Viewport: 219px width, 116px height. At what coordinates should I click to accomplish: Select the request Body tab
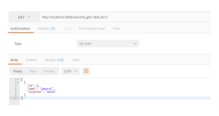coord(68,29)
